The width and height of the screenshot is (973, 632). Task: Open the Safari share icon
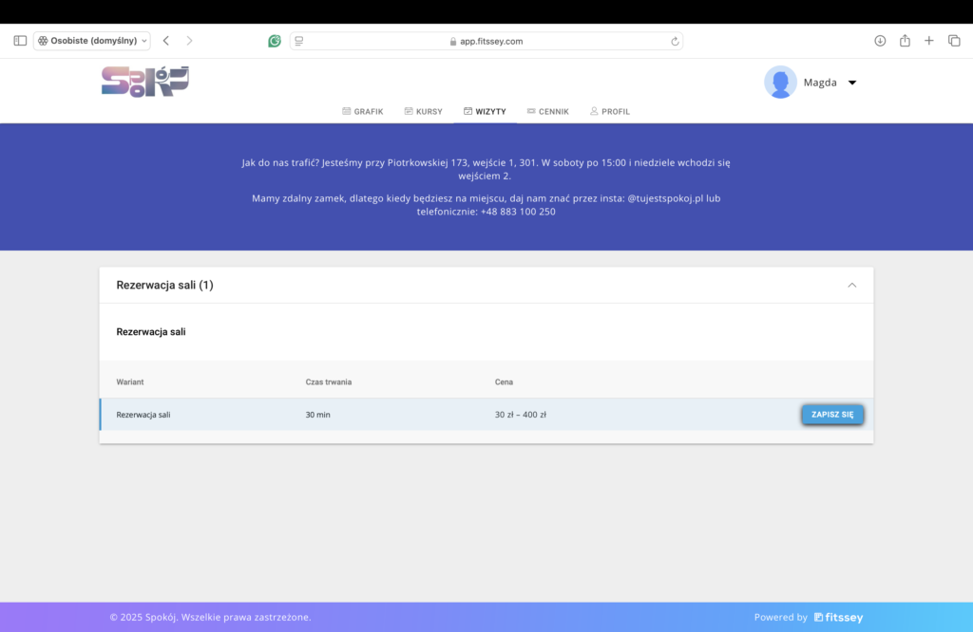(905, 40)
